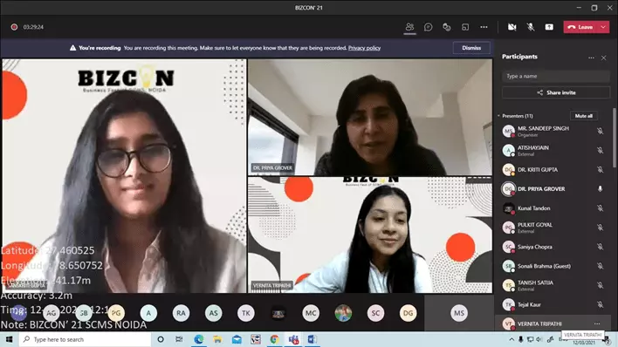Unmute the microphone in meeting toolbar
The image size is (618, 347).
pos(531,27)
